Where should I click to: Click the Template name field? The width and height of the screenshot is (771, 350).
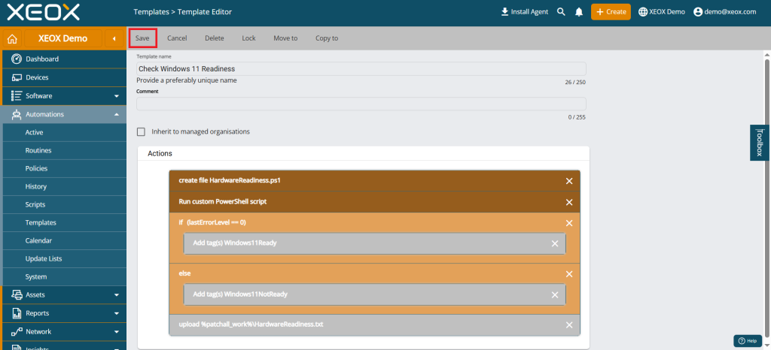(x=361, y=68)
